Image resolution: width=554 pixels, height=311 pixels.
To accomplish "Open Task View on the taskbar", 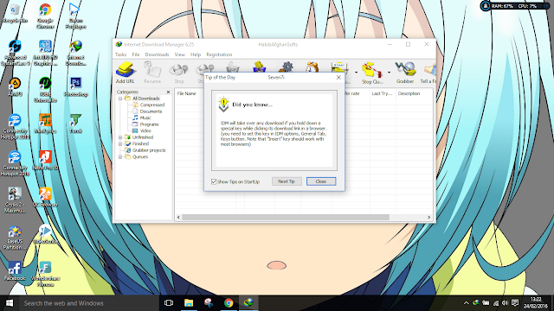I will click(169, 303).
